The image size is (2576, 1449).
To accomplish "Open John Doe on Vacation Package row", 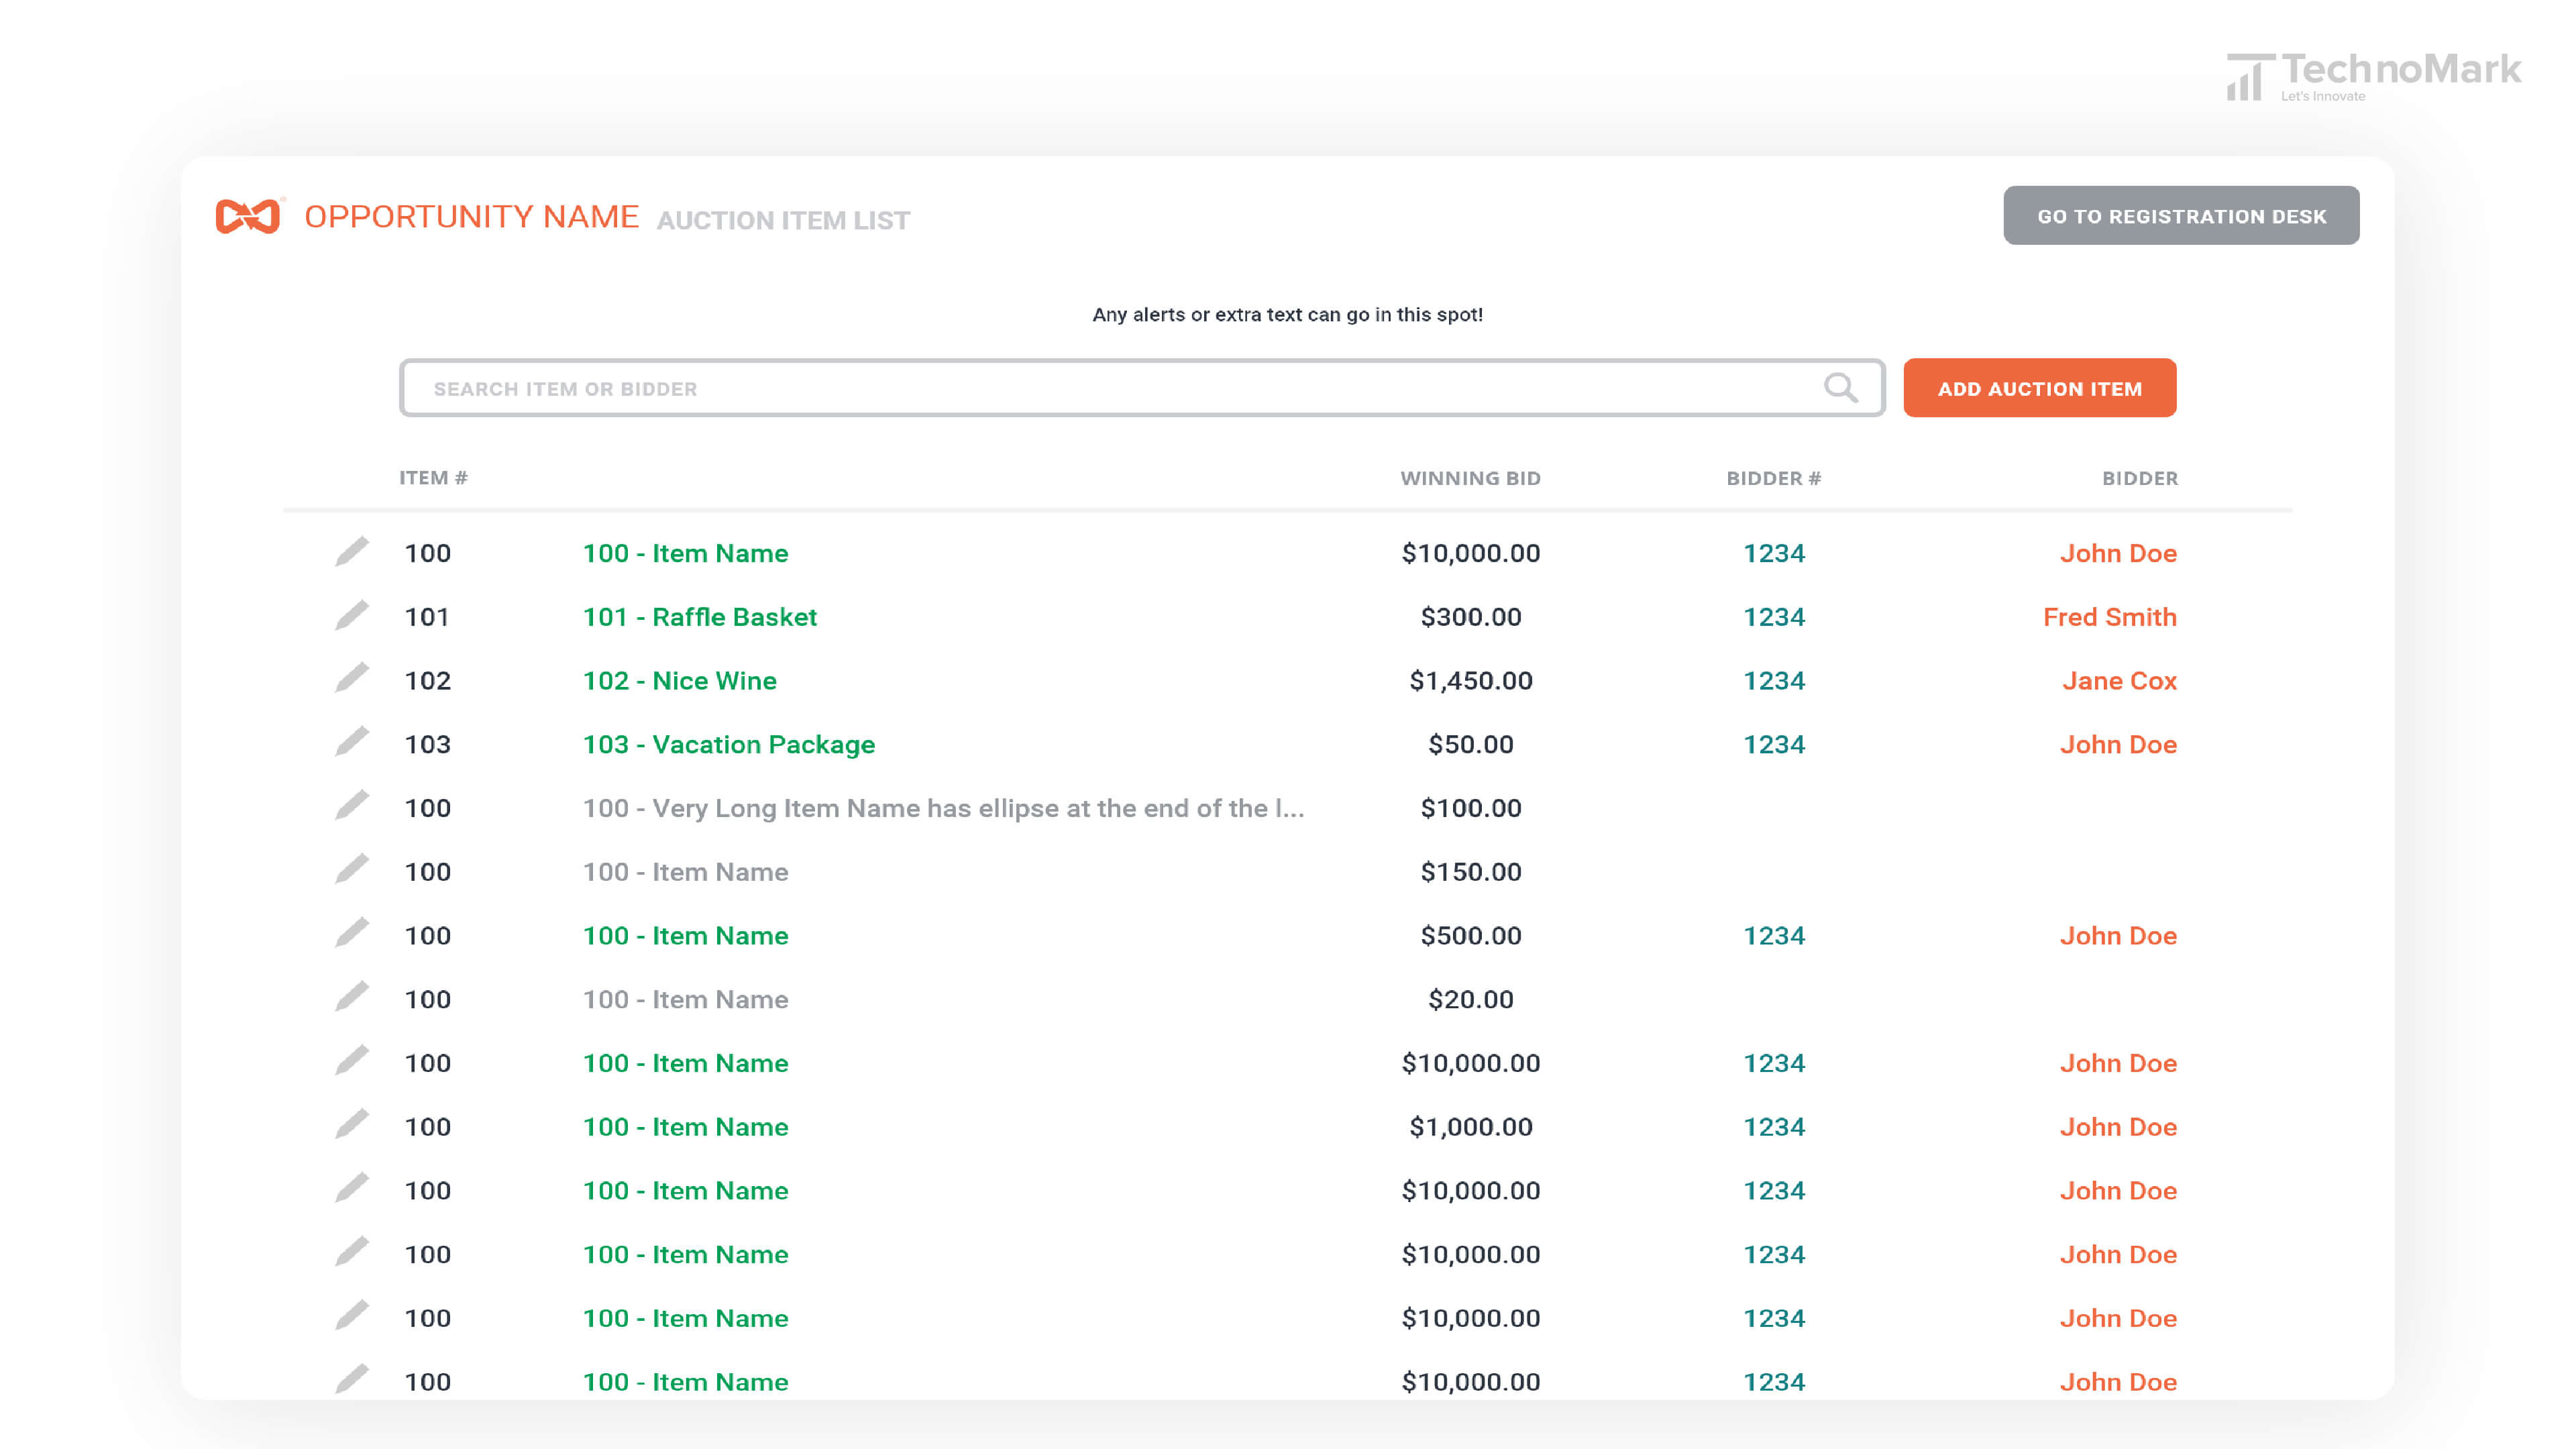I will pyautogui.click(x=2118, y=745).
